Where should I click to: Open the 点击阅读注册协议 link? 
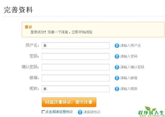(59, 112)
